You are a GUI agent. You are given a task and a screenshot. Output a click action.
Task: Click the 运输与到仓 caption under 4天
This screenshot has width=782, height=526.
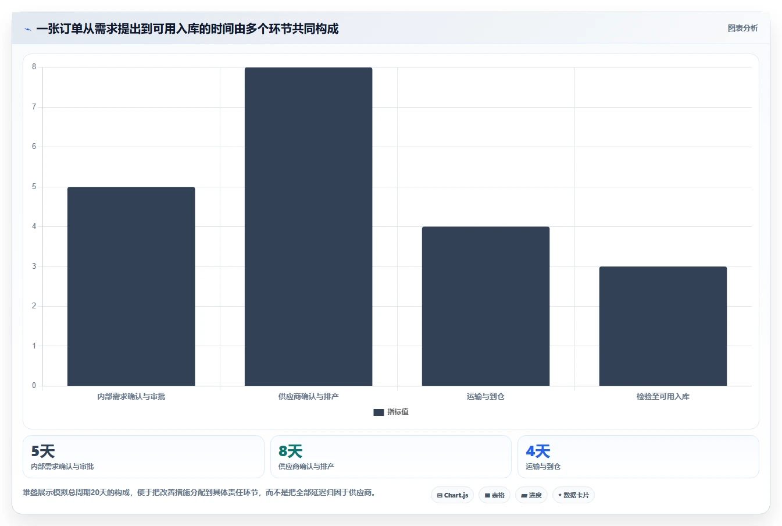[543, 467]
